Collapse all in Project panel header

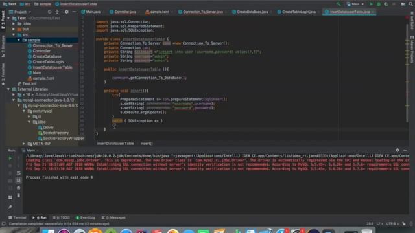pyautogui.click(x=57, y=12)
